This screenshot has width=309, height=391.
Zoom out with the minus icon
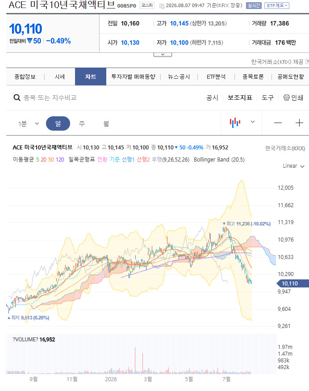[x=278, y=123]
